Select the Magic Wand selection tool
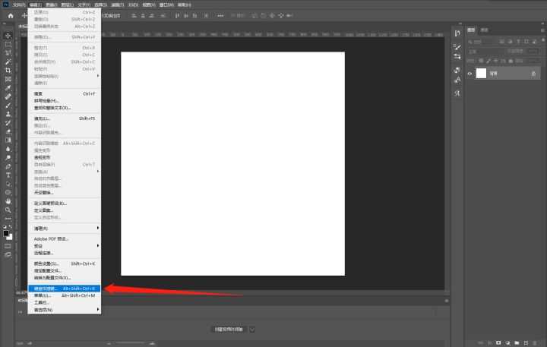Viewport: 547px width, 347px height. click(8, 62)
